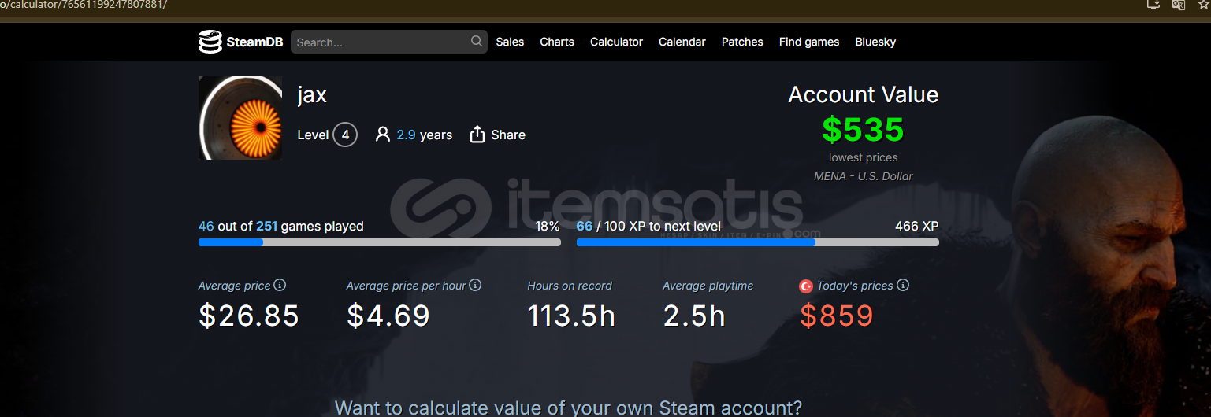Click the translate page icon
Viewport: 1211px width, 417px height.
1178,4
